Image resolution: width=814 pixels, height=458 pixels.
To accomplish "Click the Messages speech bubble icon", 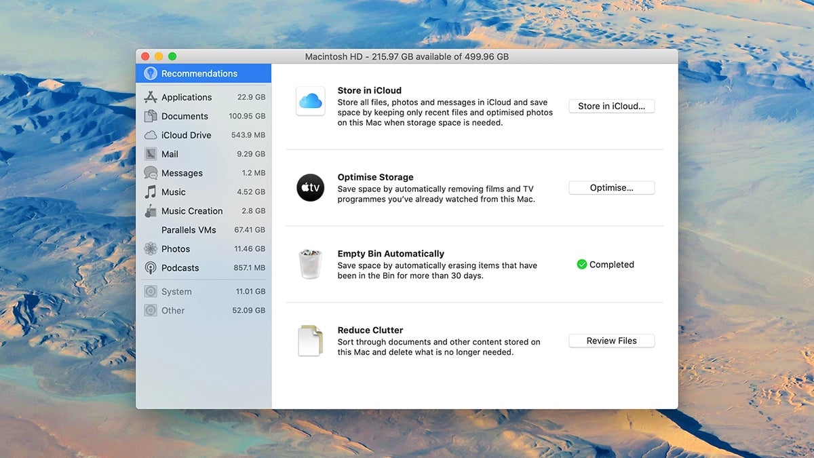I will click(x=151, y=172).
